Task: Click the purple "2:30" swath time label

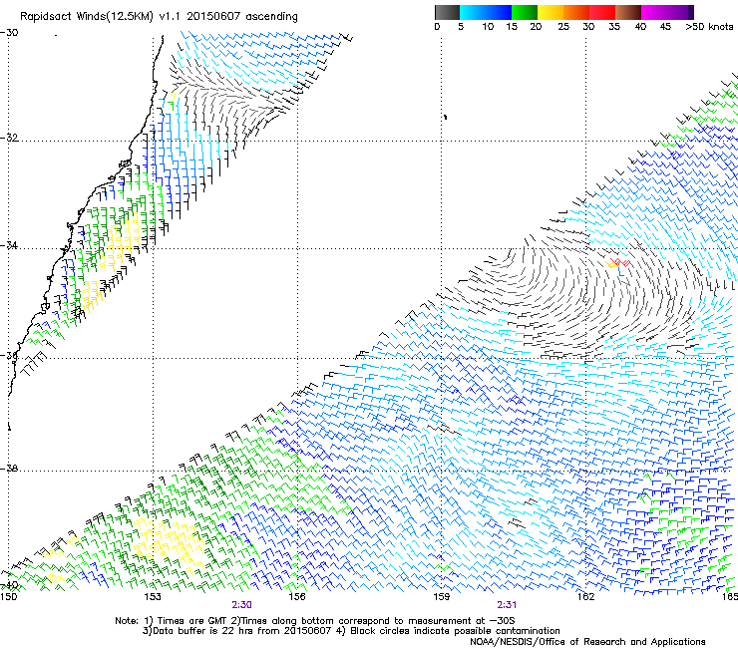Action: [241, 605]
